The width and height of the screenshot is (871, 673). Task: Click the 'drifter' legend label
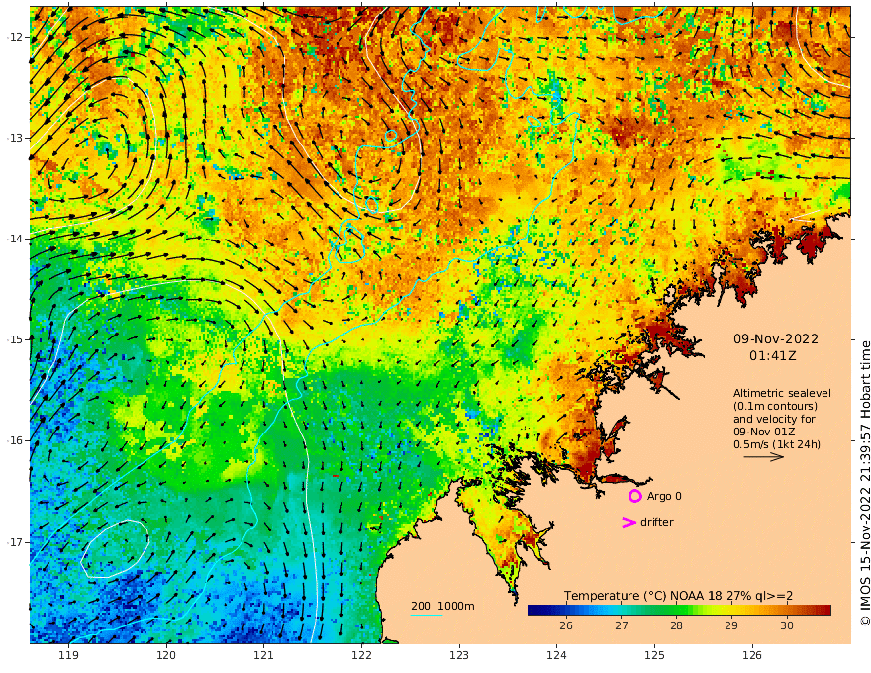656,522
